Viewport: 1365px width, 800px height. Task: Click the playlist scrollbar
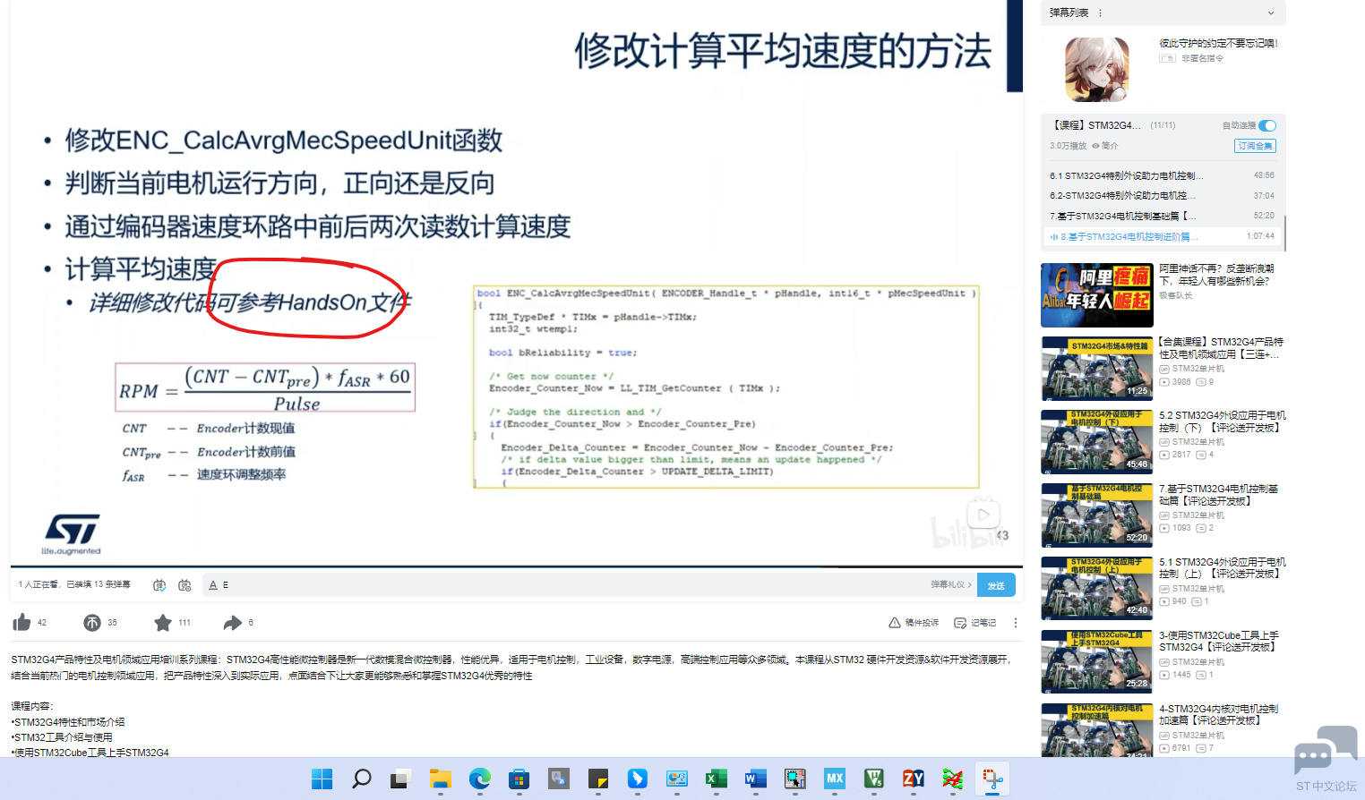point(1284,233)
